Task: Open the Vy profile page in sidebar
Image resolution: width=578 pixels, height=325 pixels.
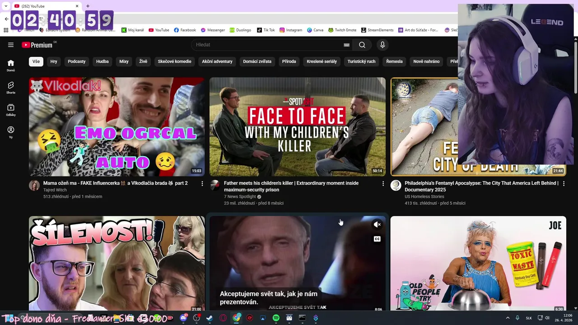Action: point(11,132)
